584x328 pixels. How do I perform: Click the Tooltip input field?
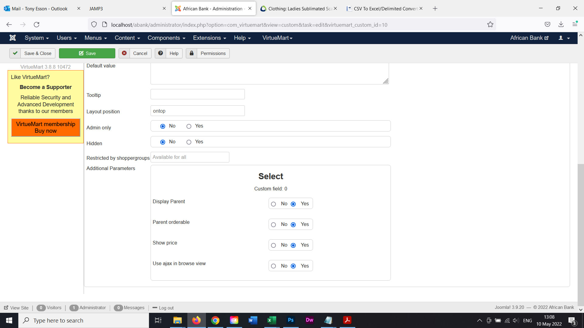(197, 94)
